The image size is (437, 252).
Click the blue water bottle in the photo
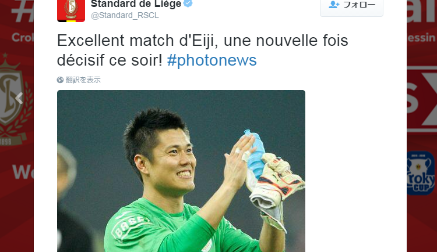pos(255,155)
